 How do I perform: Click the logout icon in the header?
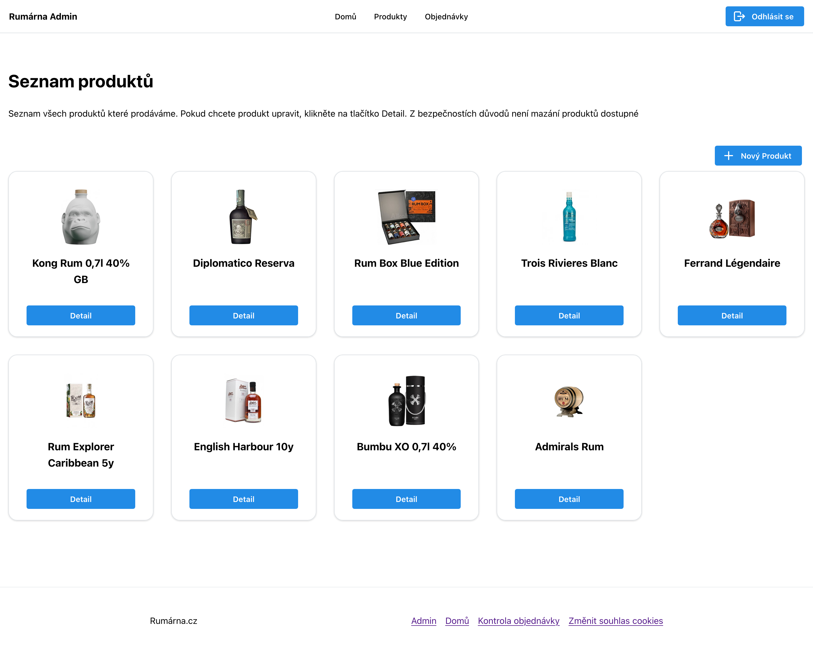739,16
